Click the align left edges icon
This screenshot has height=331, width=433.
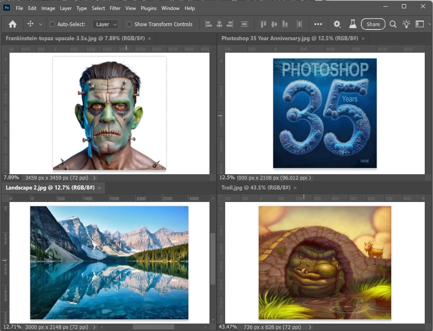pos(209,24)
